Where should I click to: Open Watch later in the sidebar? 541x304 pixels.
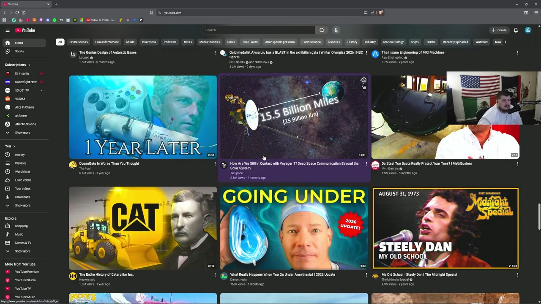[x=23, y=171]
